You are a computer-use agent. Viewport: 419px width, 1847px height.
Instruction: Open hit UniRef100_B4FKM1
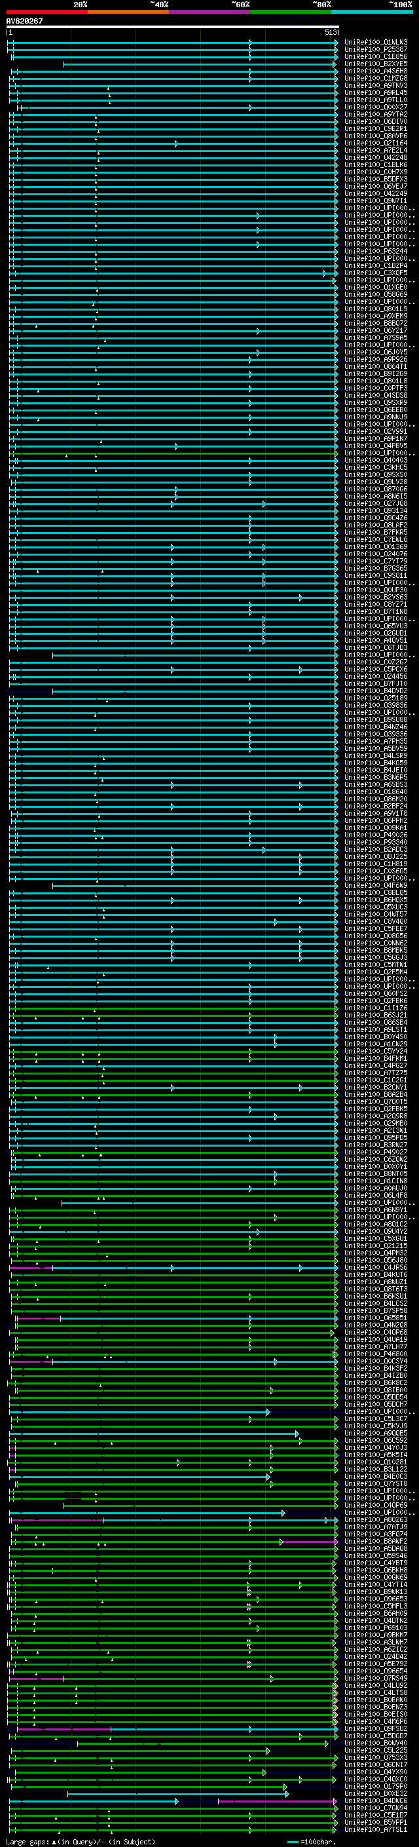click(376, 1058)
